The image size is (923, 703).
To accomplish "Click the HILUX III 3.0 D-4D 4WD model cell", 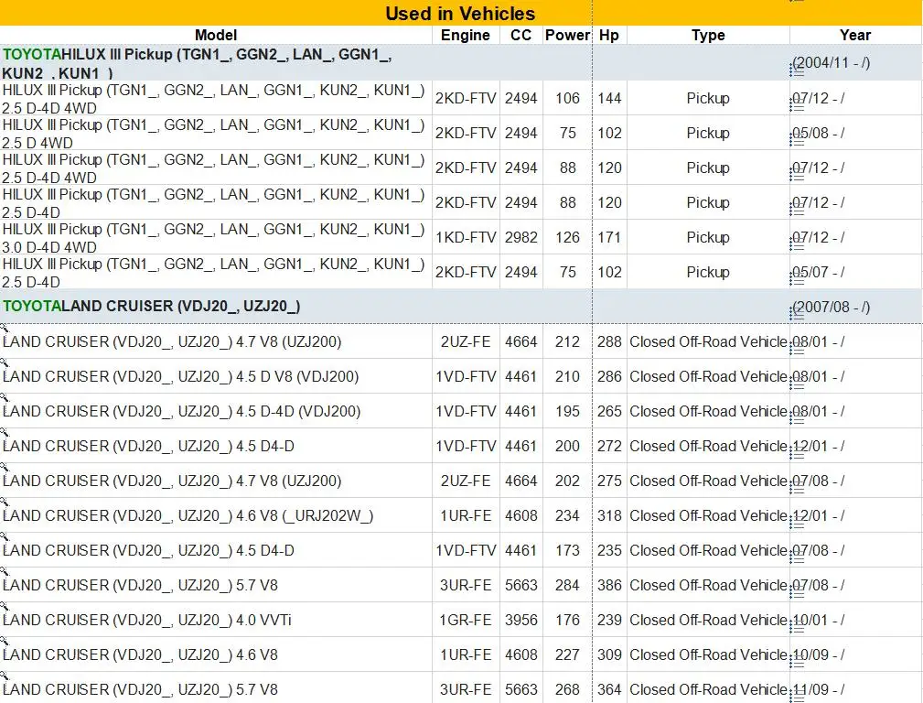I will pyautogui.click(x=214, y=237).
